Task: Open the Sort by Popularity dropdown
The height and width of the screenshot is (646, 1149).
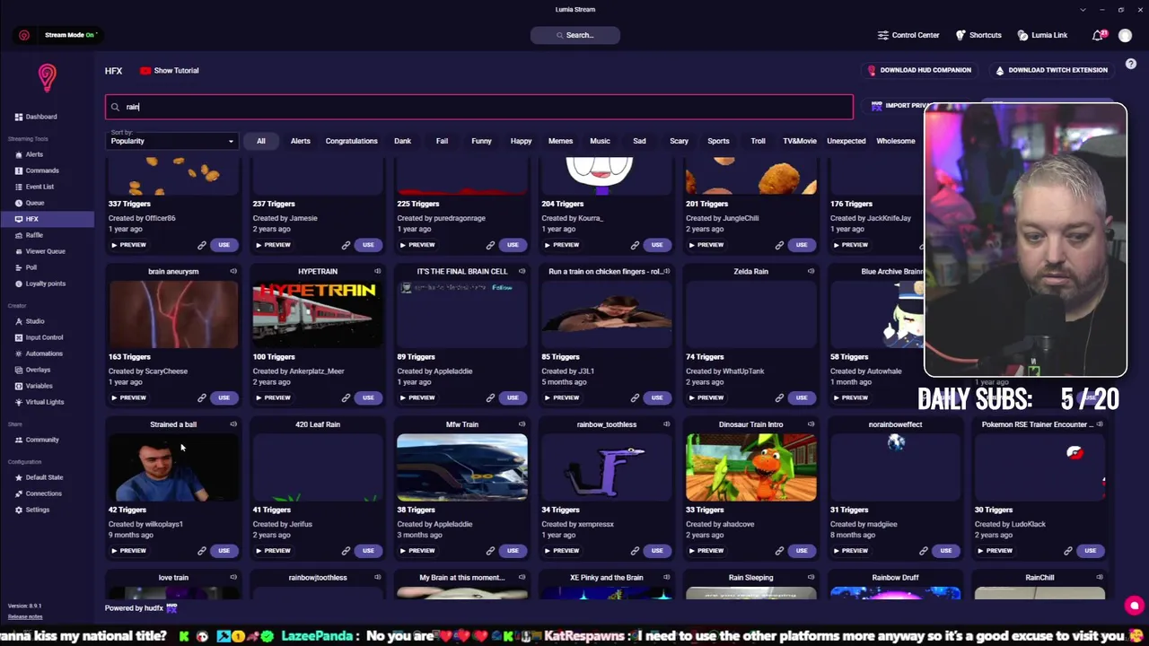Action: pyautogui.click(x=172, y=141)
